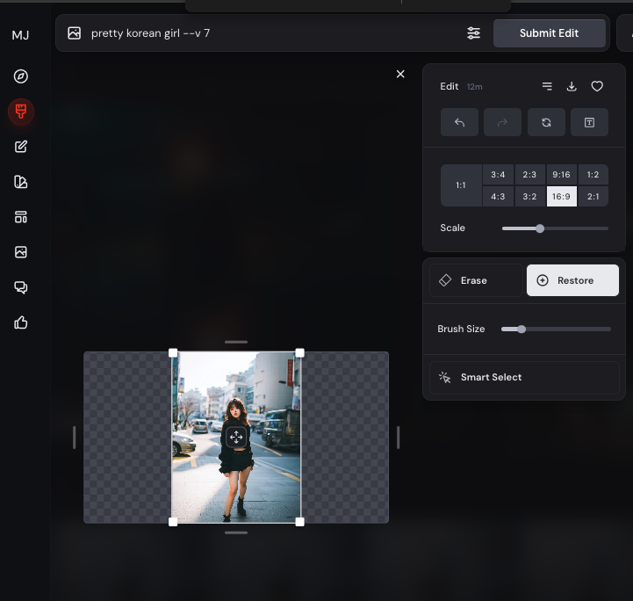Choose the 9:16 aspect ratio
The width and height of the screenshot is (633, 601).
tap(561, 175)
